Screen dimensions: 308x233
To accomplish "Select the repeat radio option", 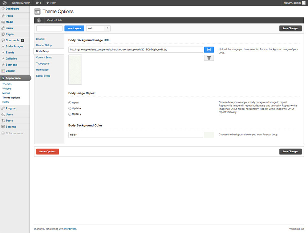I will click(70, 102).
